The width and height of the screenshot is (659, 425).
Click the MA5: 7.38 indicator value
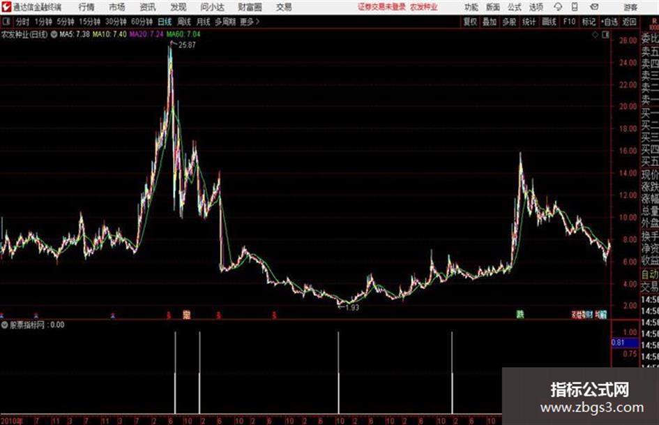[75, 34]
